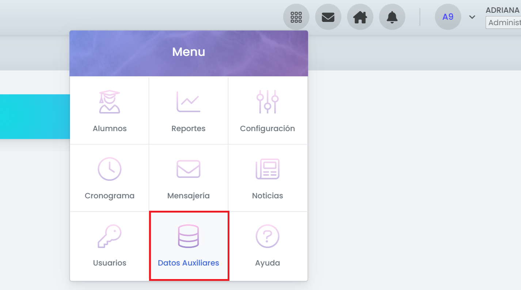Click the Menu header title

(x=189, y=52)
